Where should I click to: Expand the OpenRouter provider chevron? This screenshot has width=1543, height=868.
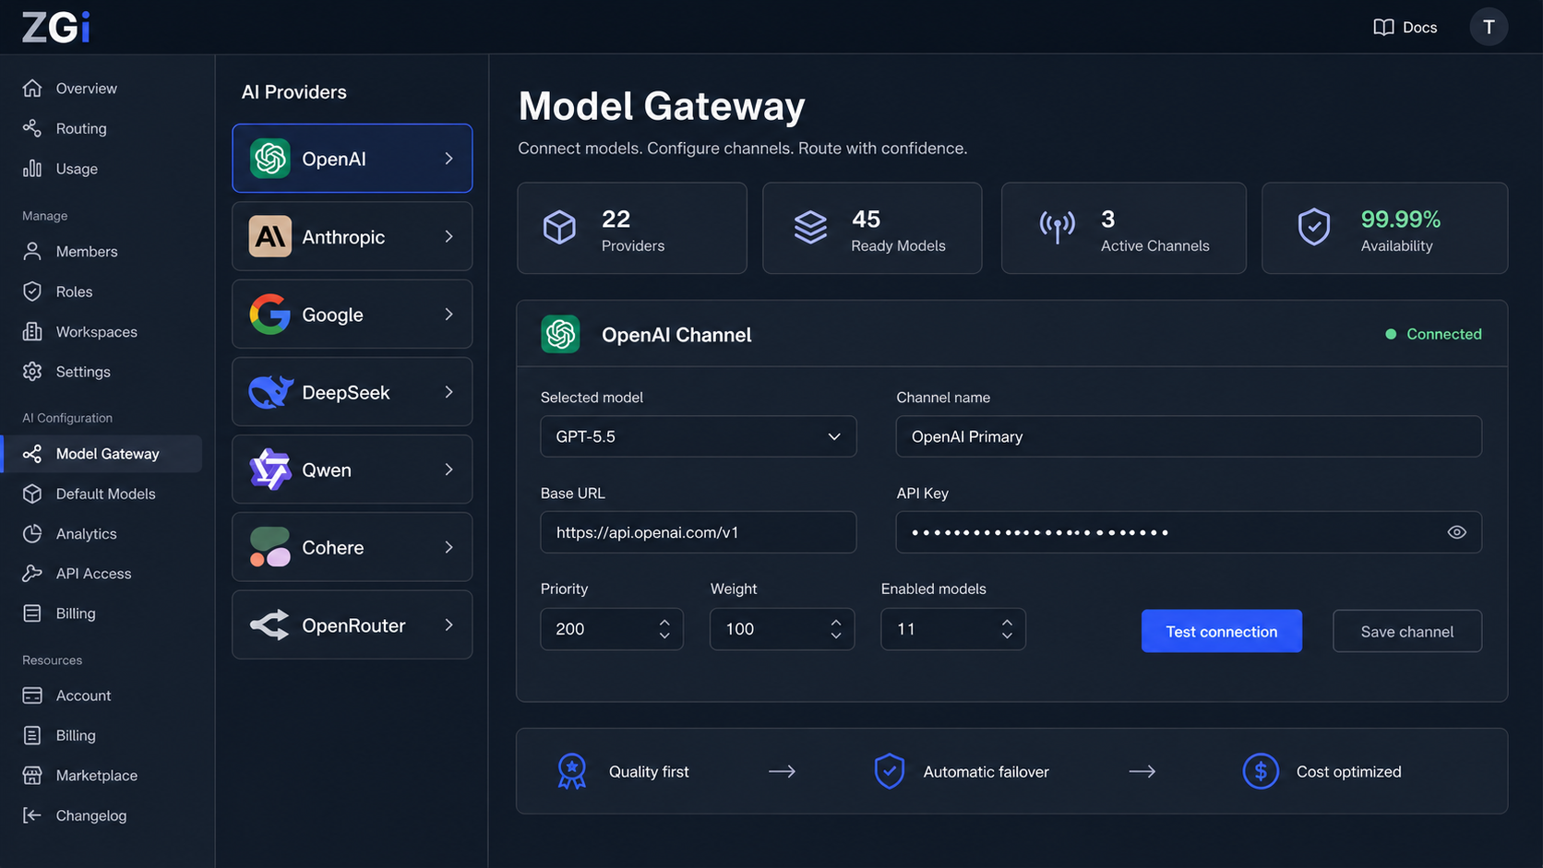[449, 624]
